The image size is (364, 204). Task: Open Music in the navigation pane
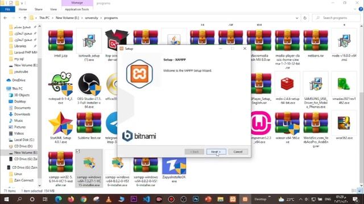click(18, 121)
